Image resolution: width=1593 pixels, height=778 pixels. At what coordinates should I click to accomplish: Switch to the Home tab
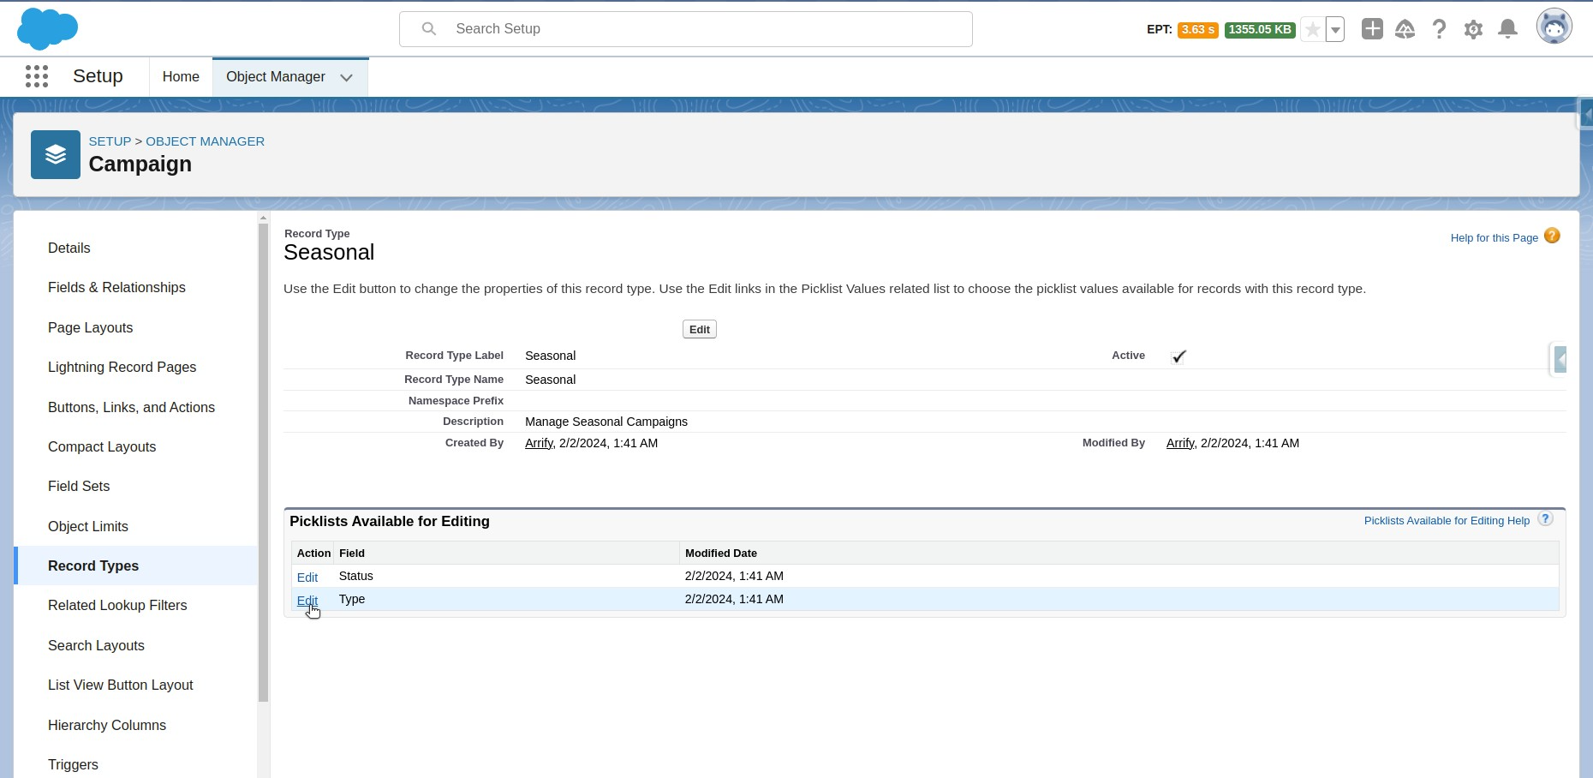(x=181, y=77)
